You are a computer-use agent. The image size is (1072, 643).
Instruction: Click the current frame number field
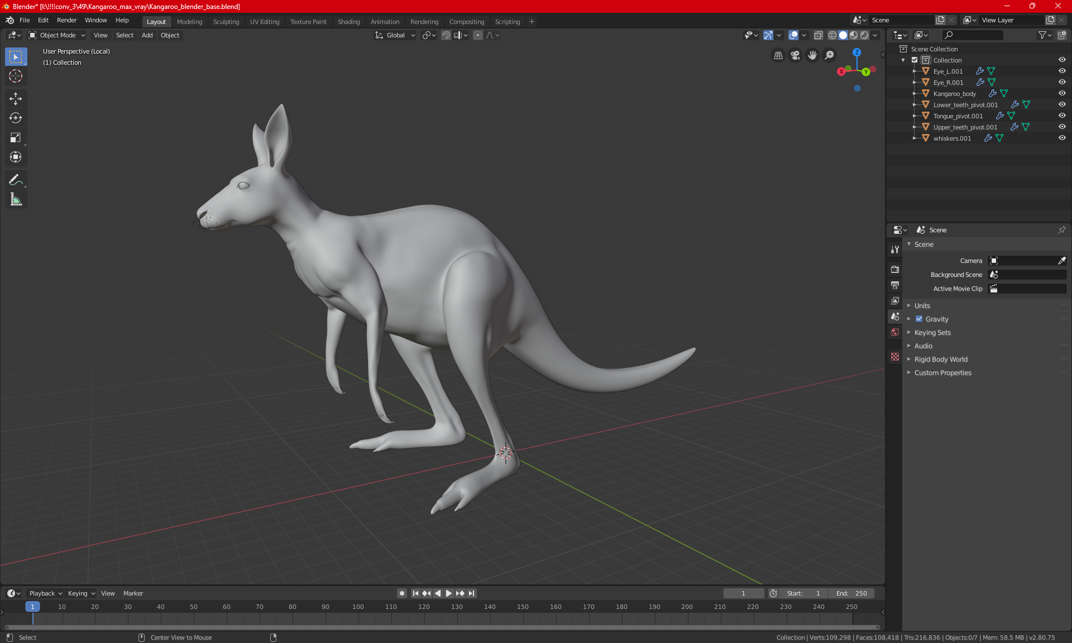tap(744, 593)
